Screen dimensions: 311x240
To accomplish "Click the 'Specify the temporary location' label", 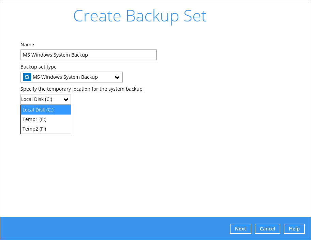I will pos(82,89).
